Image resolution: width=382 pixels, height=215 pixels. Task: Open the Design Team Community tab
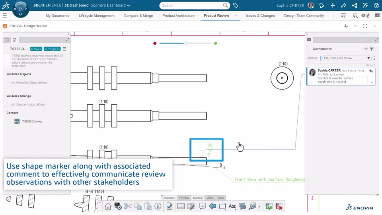[x=304, y=16]
